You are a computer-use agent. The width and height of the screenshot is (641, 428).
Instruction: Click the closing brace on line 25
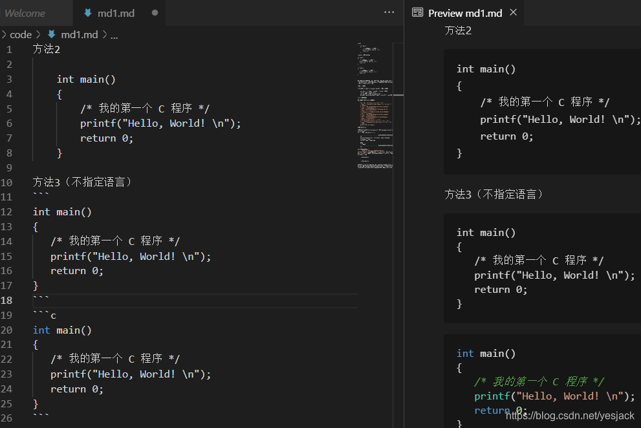click(36, 404)
